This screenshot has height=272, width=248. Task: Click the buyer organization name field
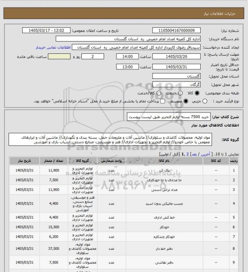point(128,39)
